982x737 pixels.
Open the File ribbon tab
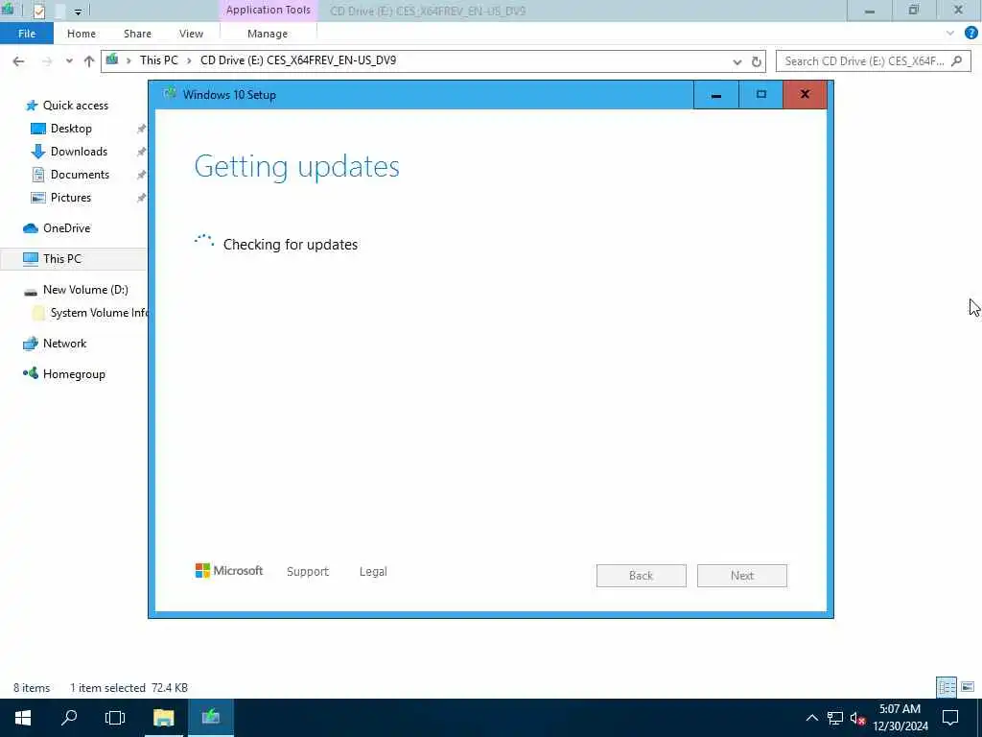26,34
